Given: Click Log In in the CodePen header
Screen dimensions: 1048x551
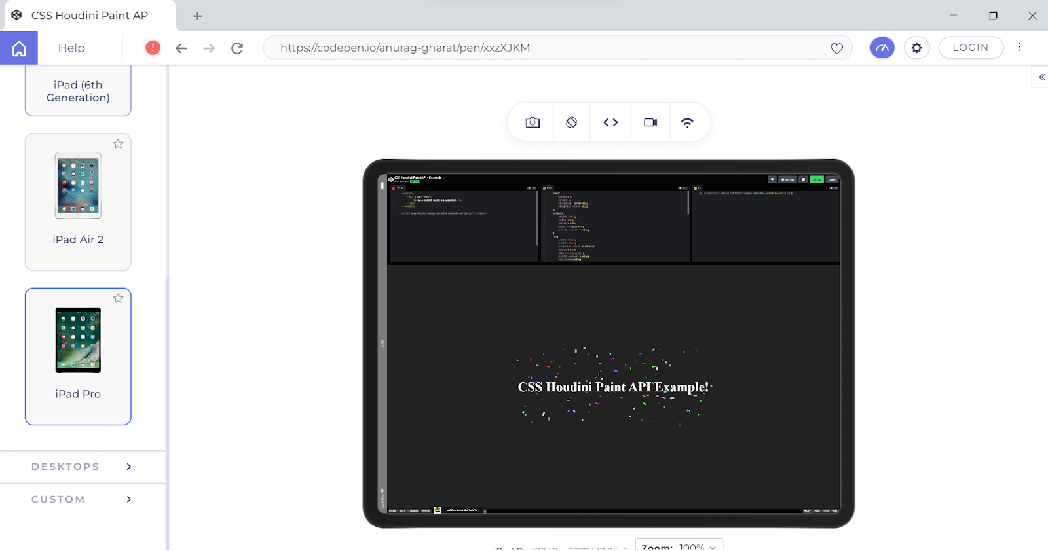Looking at the screenshot, I should click(832, 179).
